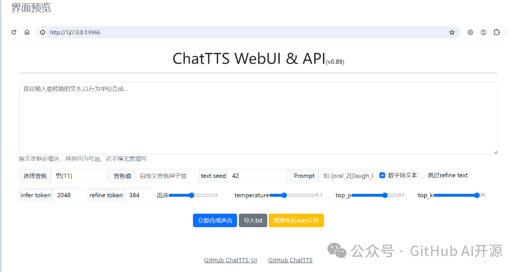The image size is (519, 272).
Task: Open the ABP extension icon
Action: [484, 32]
